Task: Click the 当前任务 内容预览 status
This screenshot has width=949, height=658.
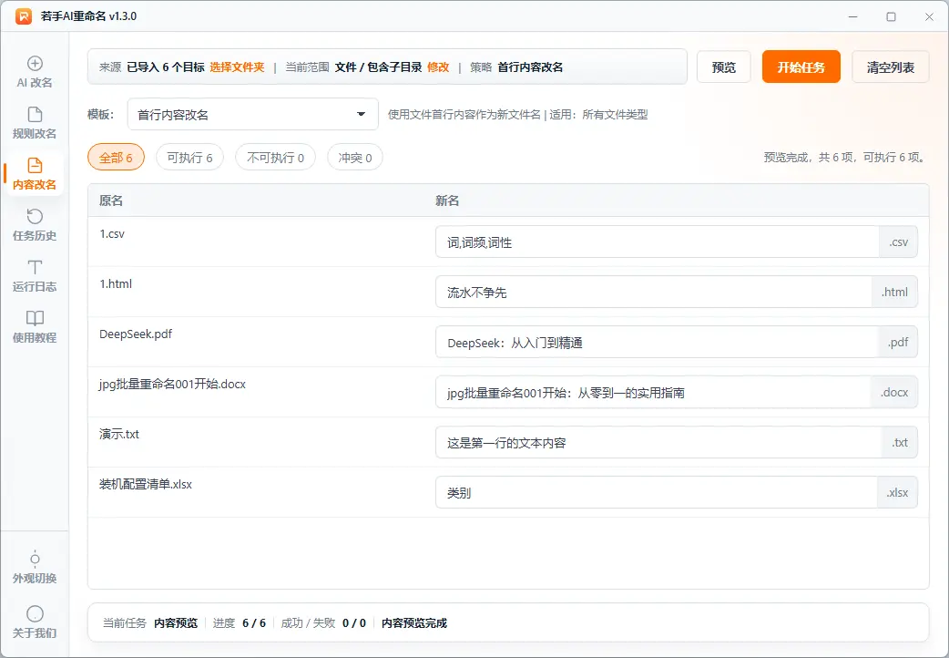Action: point(150,622)
